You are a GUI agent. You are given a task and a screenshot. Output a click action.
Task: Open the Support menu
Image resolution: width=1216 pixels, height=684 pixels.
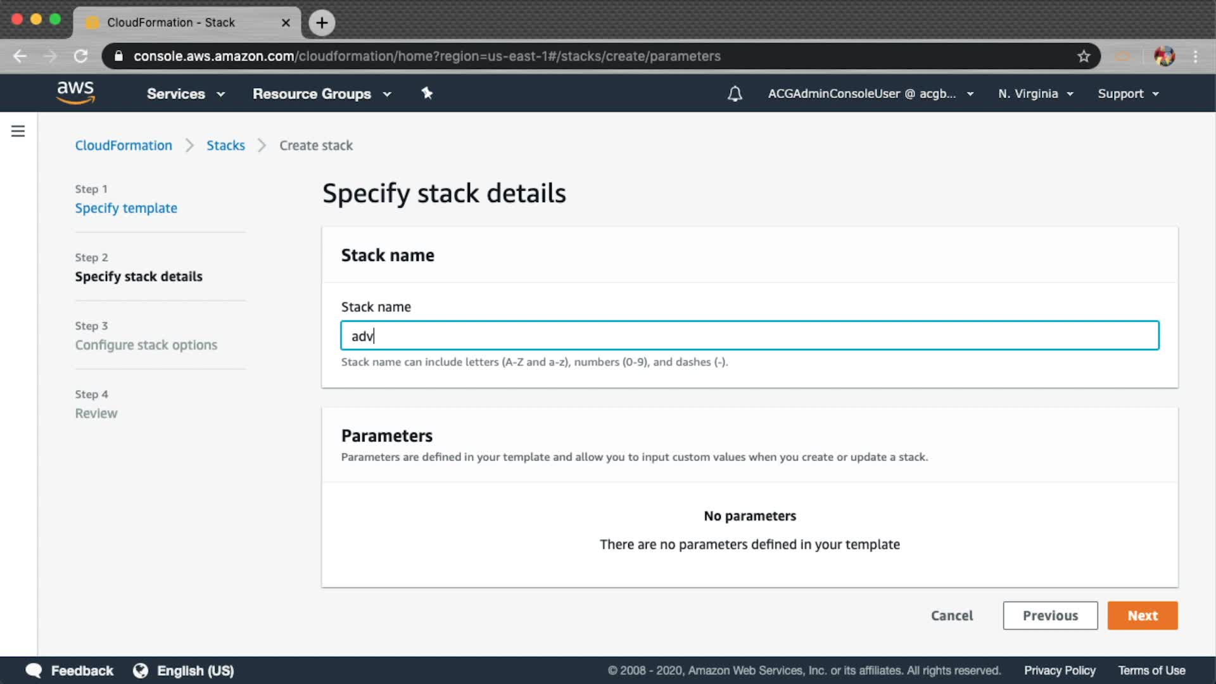coord(1128,94)
